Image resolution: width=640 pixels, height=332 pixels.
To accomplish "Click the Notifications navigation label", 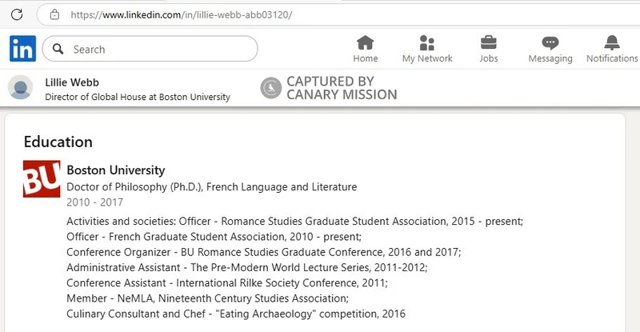I will [612, 58].
